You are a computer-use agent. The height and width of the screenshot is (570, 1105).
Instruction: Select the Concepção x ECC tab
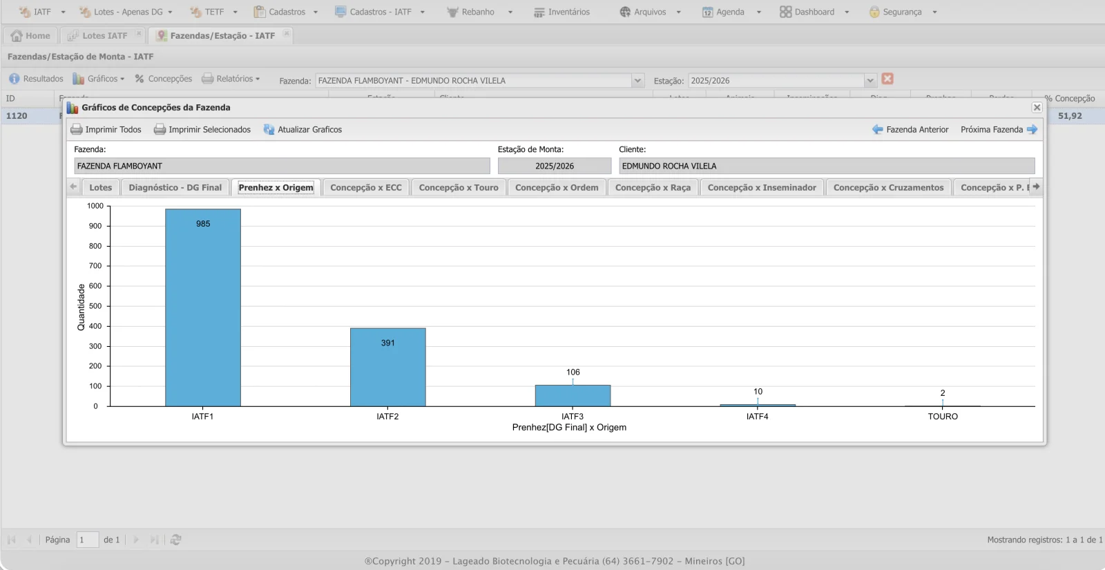point(366,187)
